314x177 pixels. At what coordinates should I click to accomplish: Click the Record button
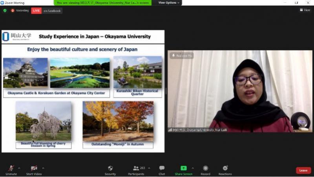click(205, 170)
